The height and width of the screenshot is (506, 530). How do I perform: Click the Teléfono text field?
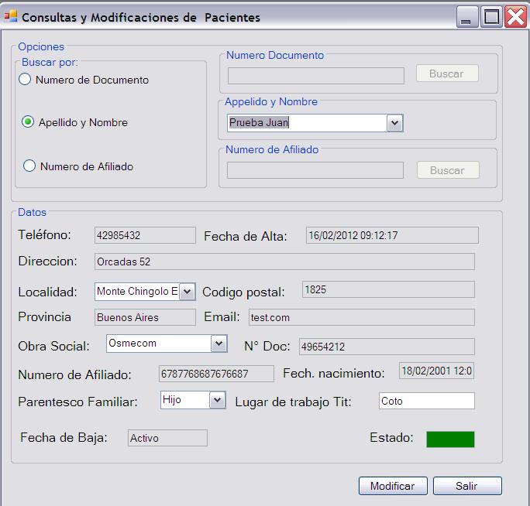[145, 235]
